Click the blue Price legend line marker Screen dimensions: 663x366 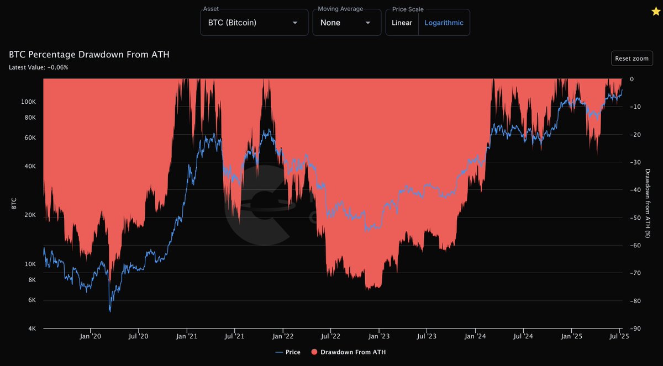278,352
